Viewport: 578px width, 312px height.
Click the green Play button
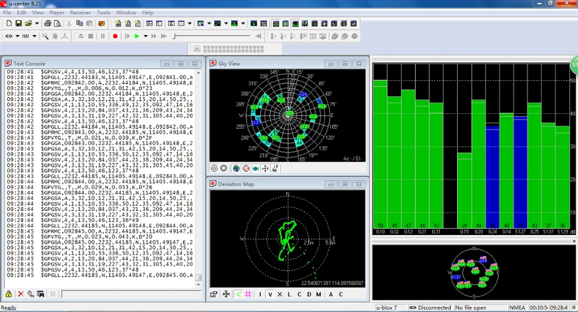[x=136, y=36]
